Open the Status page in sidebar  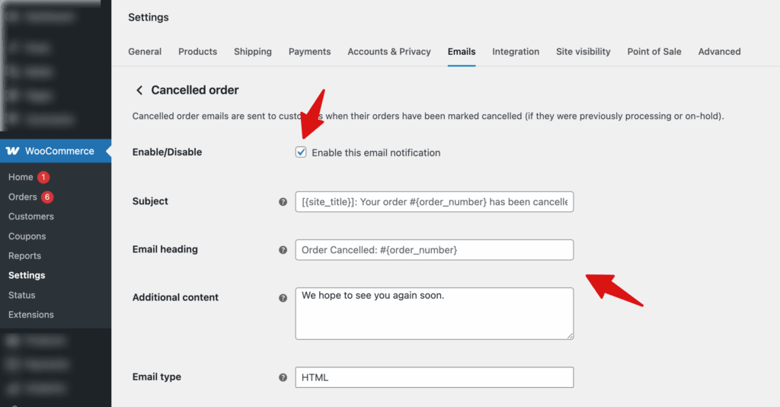21,295
